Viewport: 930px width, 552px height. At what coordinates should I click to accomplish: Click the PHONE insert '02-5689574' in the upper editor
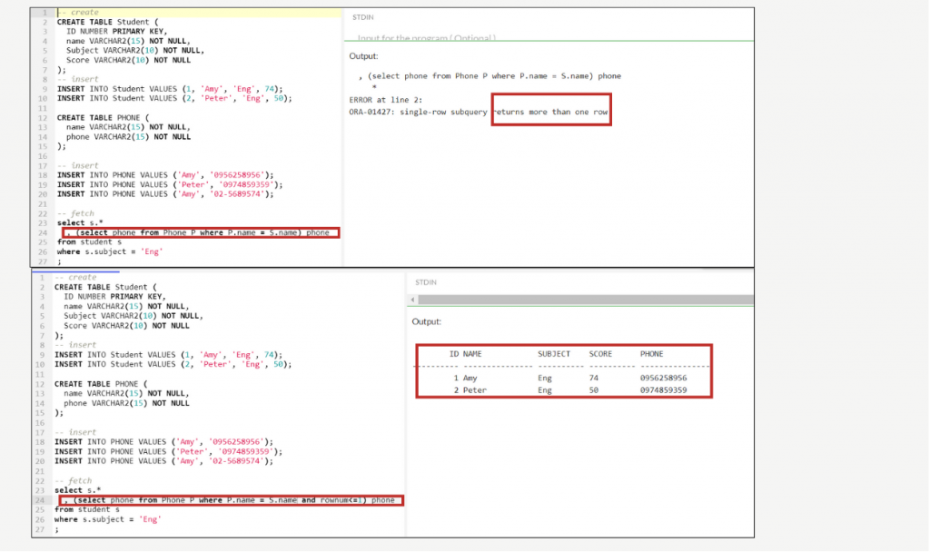click(165, 194)
